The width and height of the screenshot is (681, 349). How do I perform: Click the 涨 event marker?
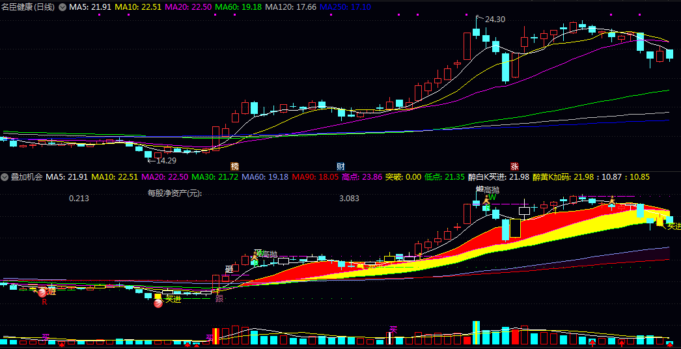coord(515,167)
